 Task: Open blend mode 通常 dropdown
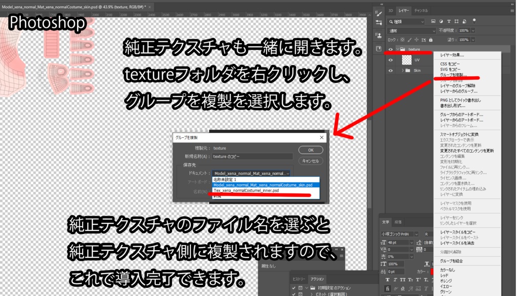(411, 31)
